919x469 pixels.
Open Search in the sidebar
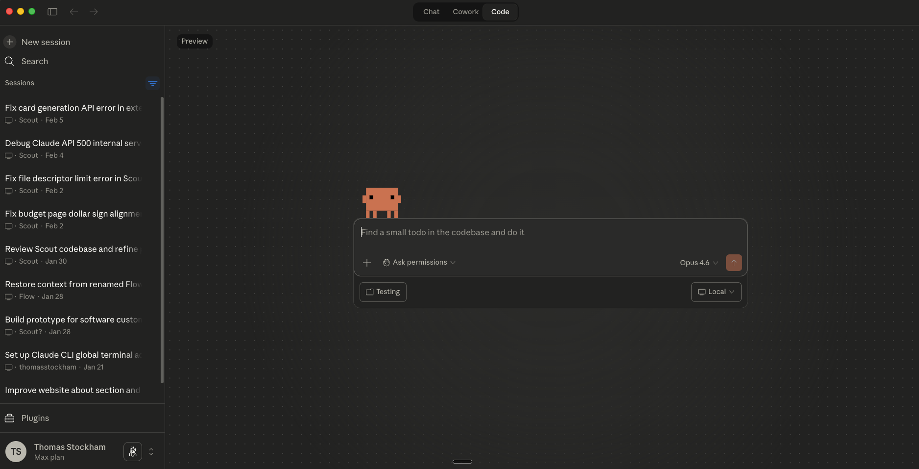click(x=34, y=61)
